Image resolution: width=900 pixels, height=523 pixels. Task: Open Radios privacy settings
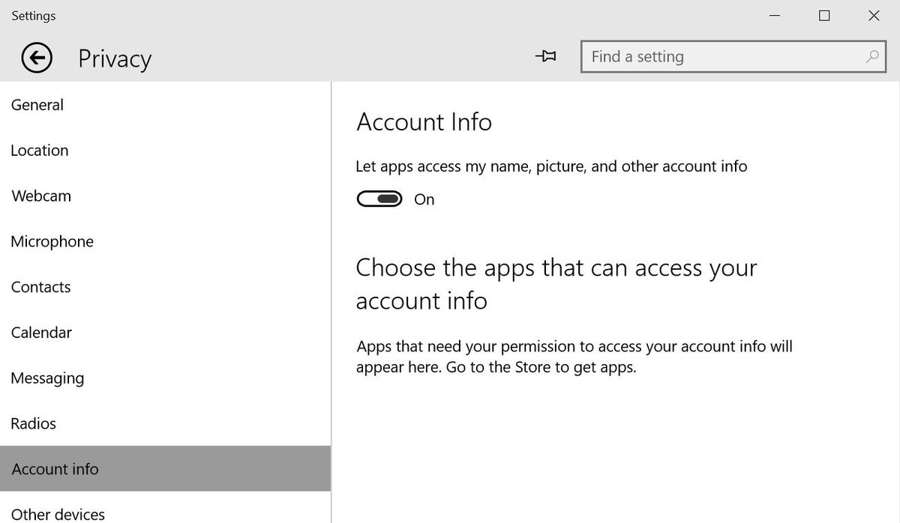33,423
